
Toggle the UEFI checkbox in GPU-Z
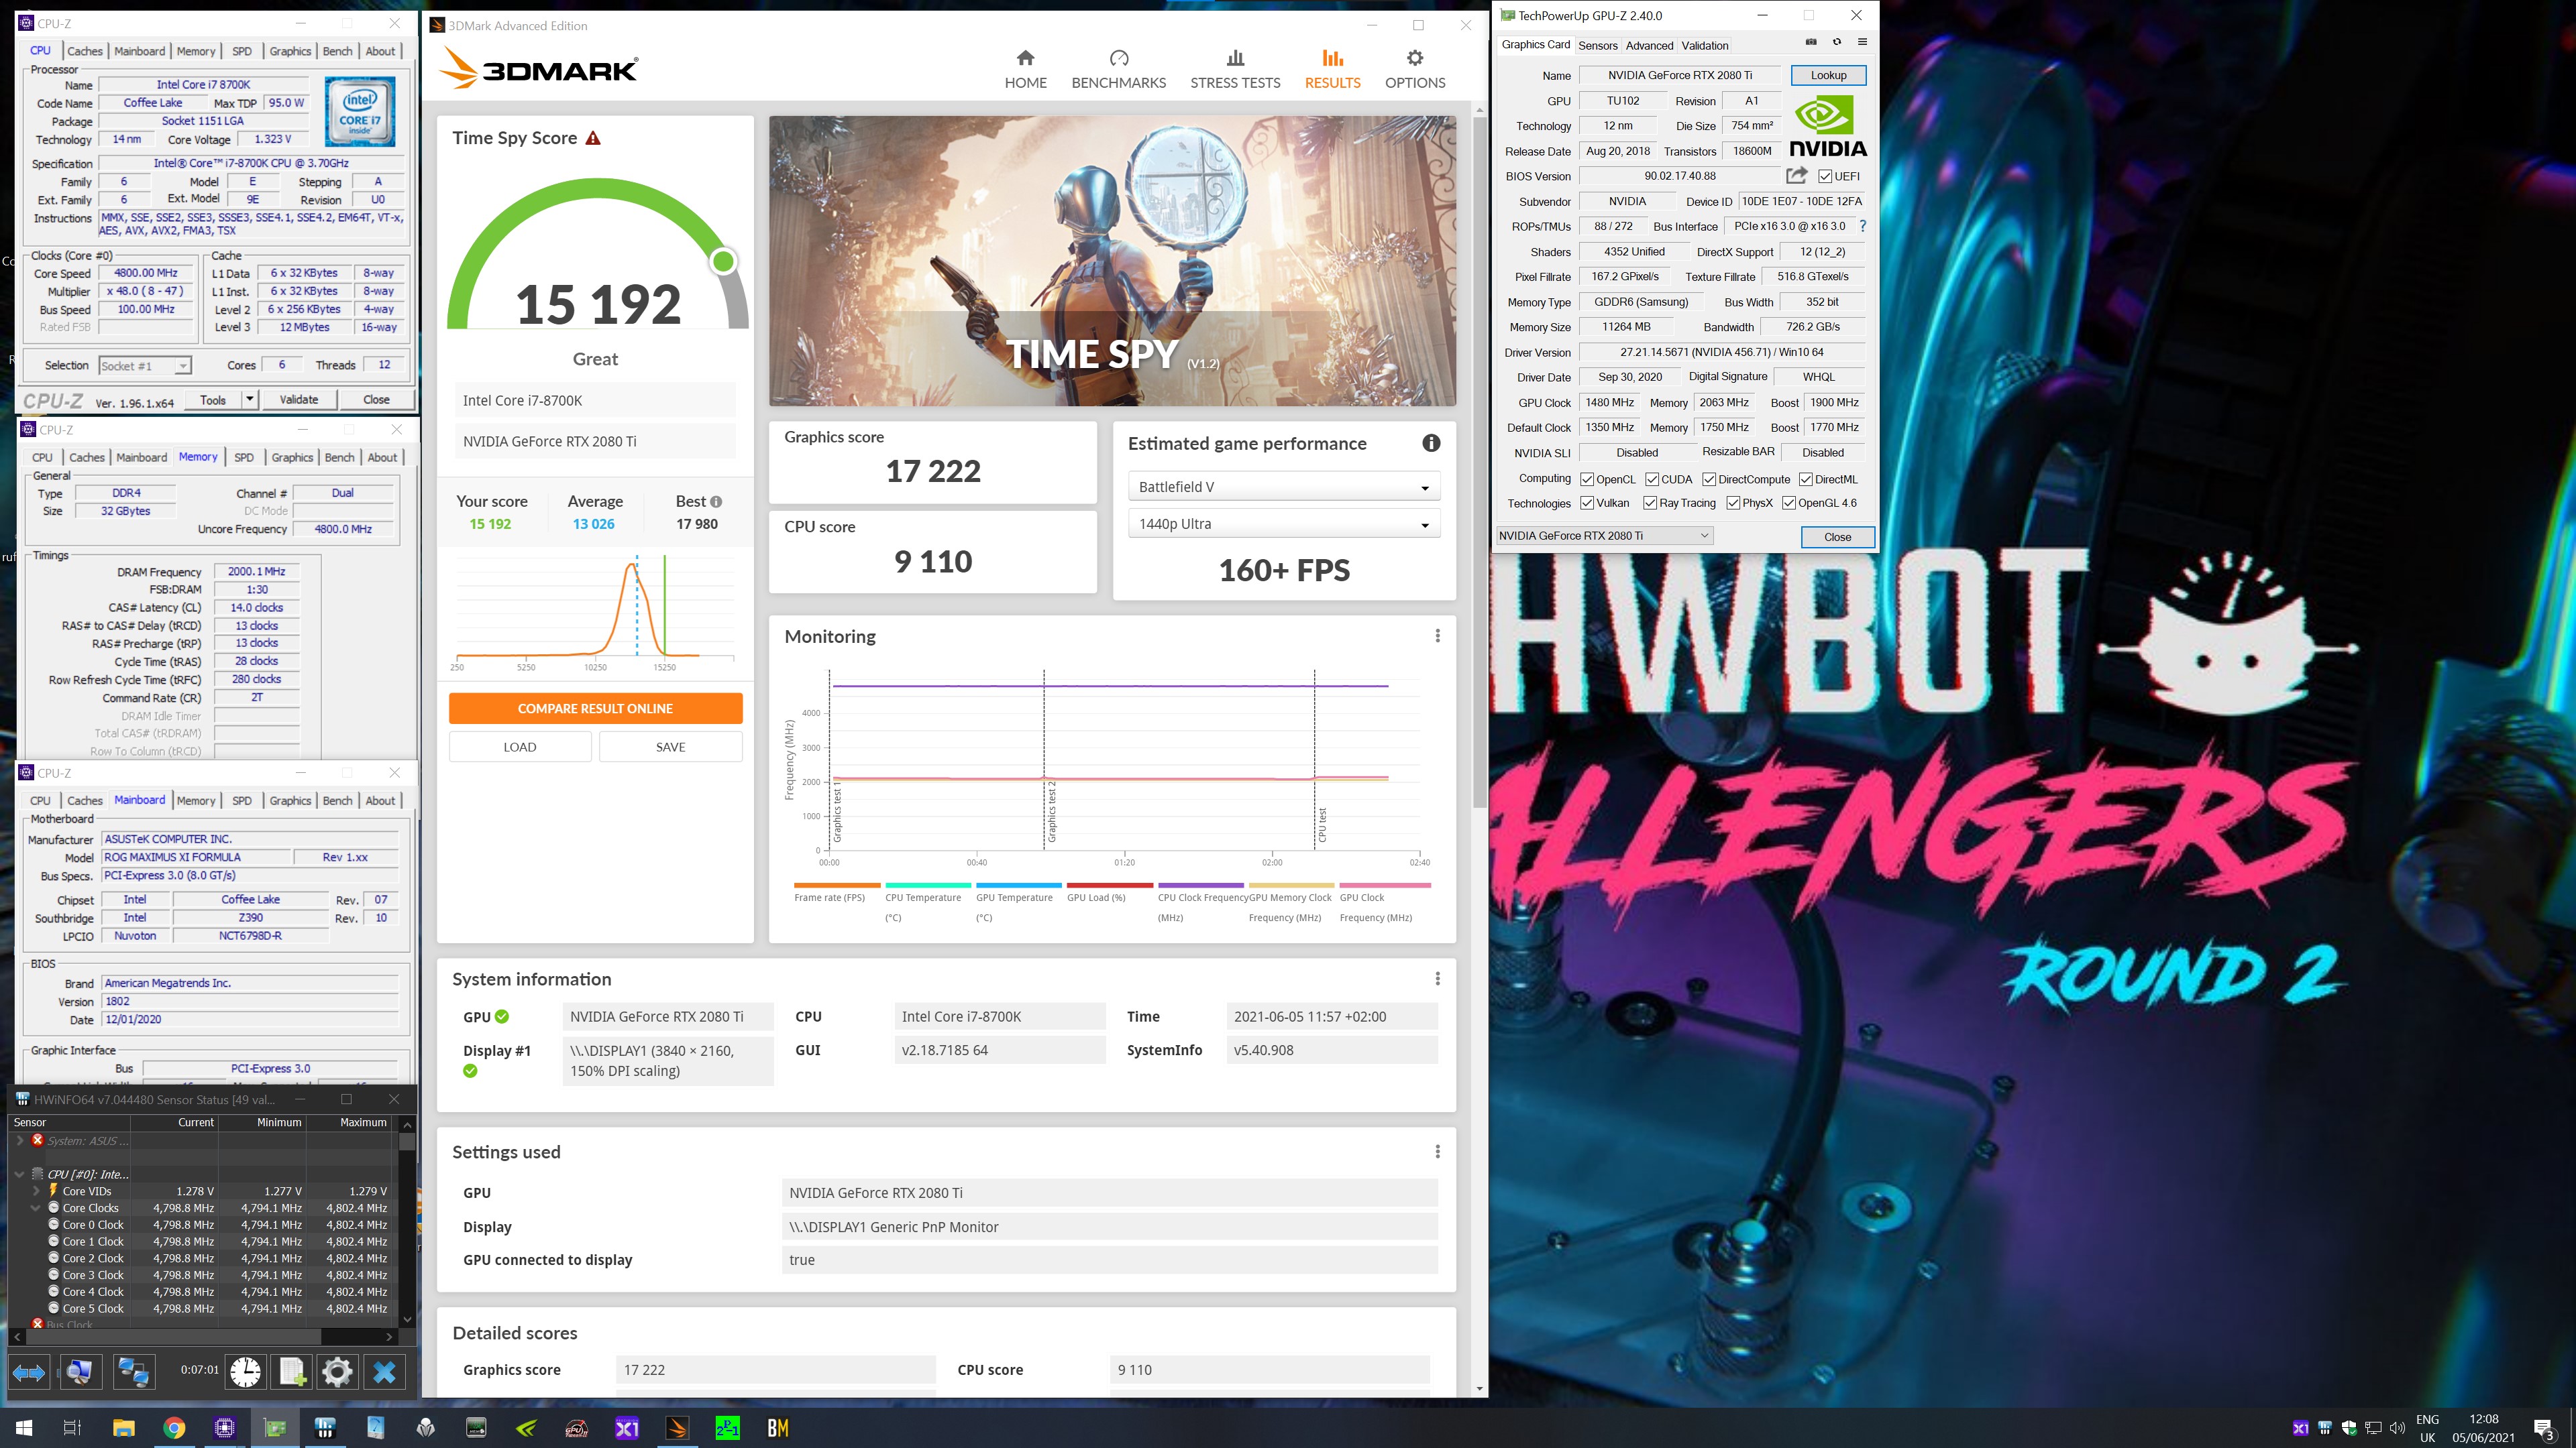pyautogui.click(x=1825, y=177)
